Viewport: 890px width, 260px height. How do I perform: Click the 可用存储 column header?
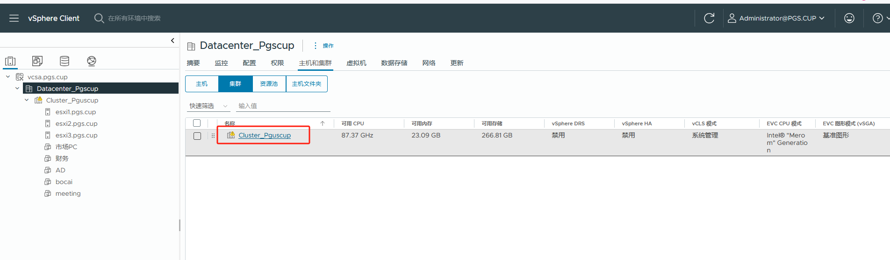pyautogui.click(x=492, y=123)
